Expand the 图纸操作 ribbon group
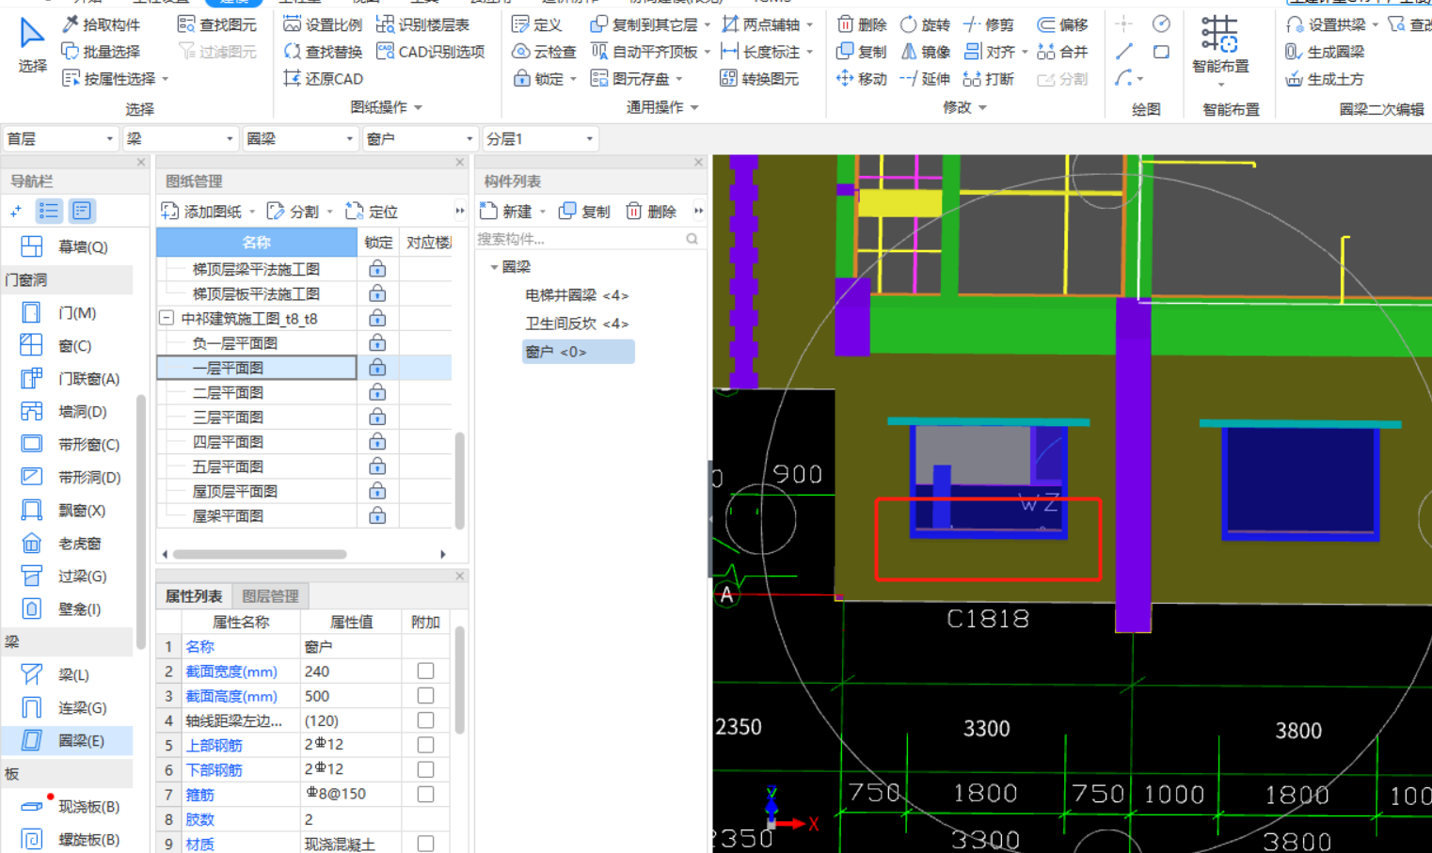This screenshot has height=853, width=1432. tap(386, 107)
